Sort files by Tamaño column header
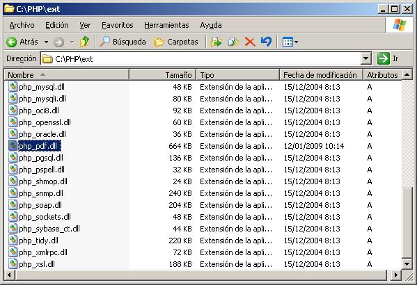The image size is (417, 285). tap(163, 75)
